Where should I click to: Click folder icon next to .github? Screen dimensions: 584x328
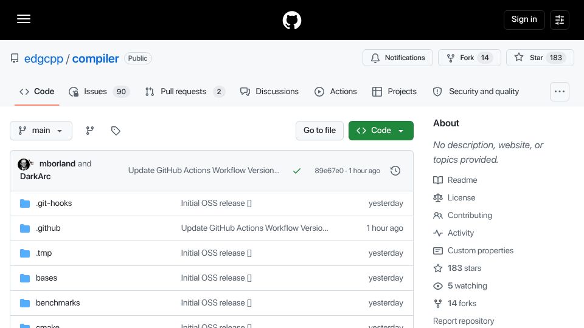tap(25, 228)
